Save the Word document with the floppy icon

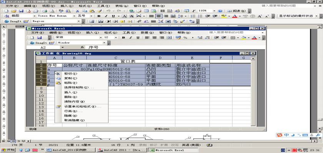click(21, 11)
